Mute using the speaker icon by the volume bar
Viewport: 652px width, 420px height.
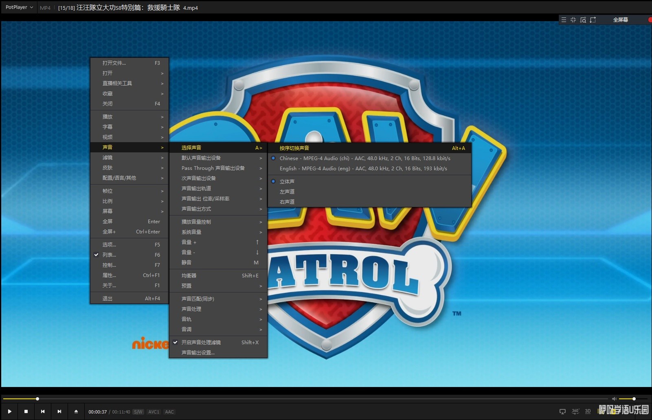click(x=615, y=399)
